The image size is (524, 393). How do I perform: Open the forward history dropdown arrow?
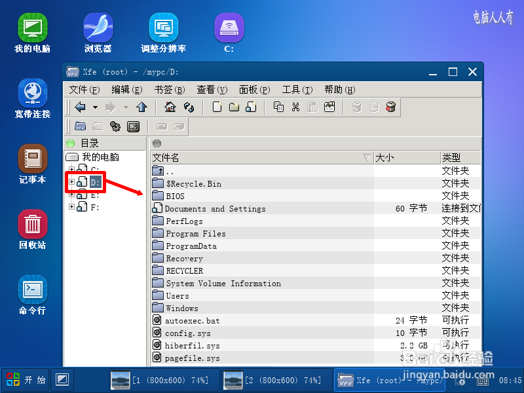126,107
